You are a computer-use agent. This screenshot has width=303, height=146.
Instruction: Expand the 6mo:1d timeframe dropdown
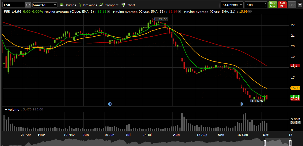pyautogui.click(x=55, y=5)
